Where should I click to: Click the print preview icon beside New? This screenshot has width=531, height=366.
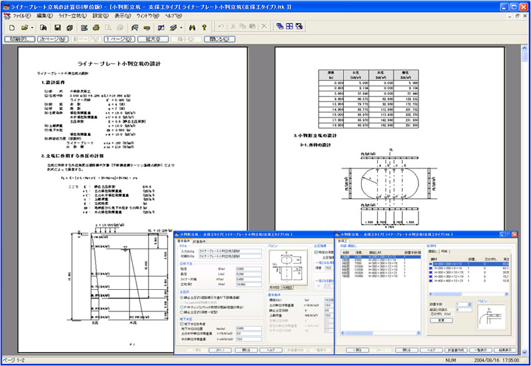pyautogui.click(x=43, y=27)
